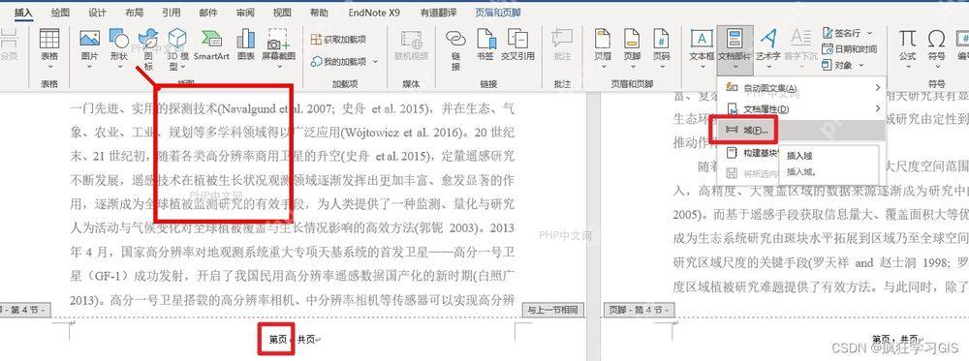
Task: Switch to the 视图 ribbon tab
Action: [282, 13]
